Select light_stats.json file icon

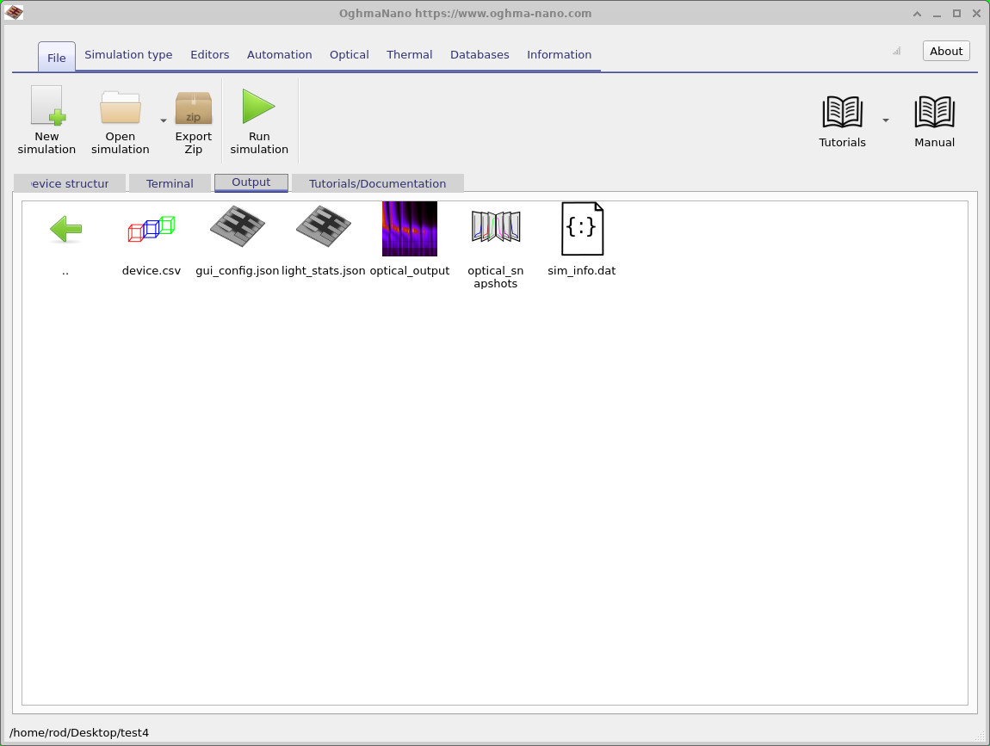pos(324,226)
